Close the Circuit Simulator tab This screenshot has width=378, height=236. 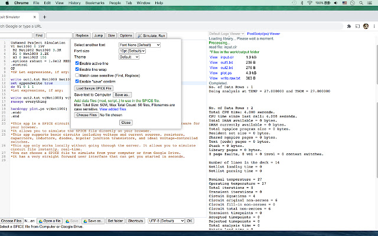point(34,17)
